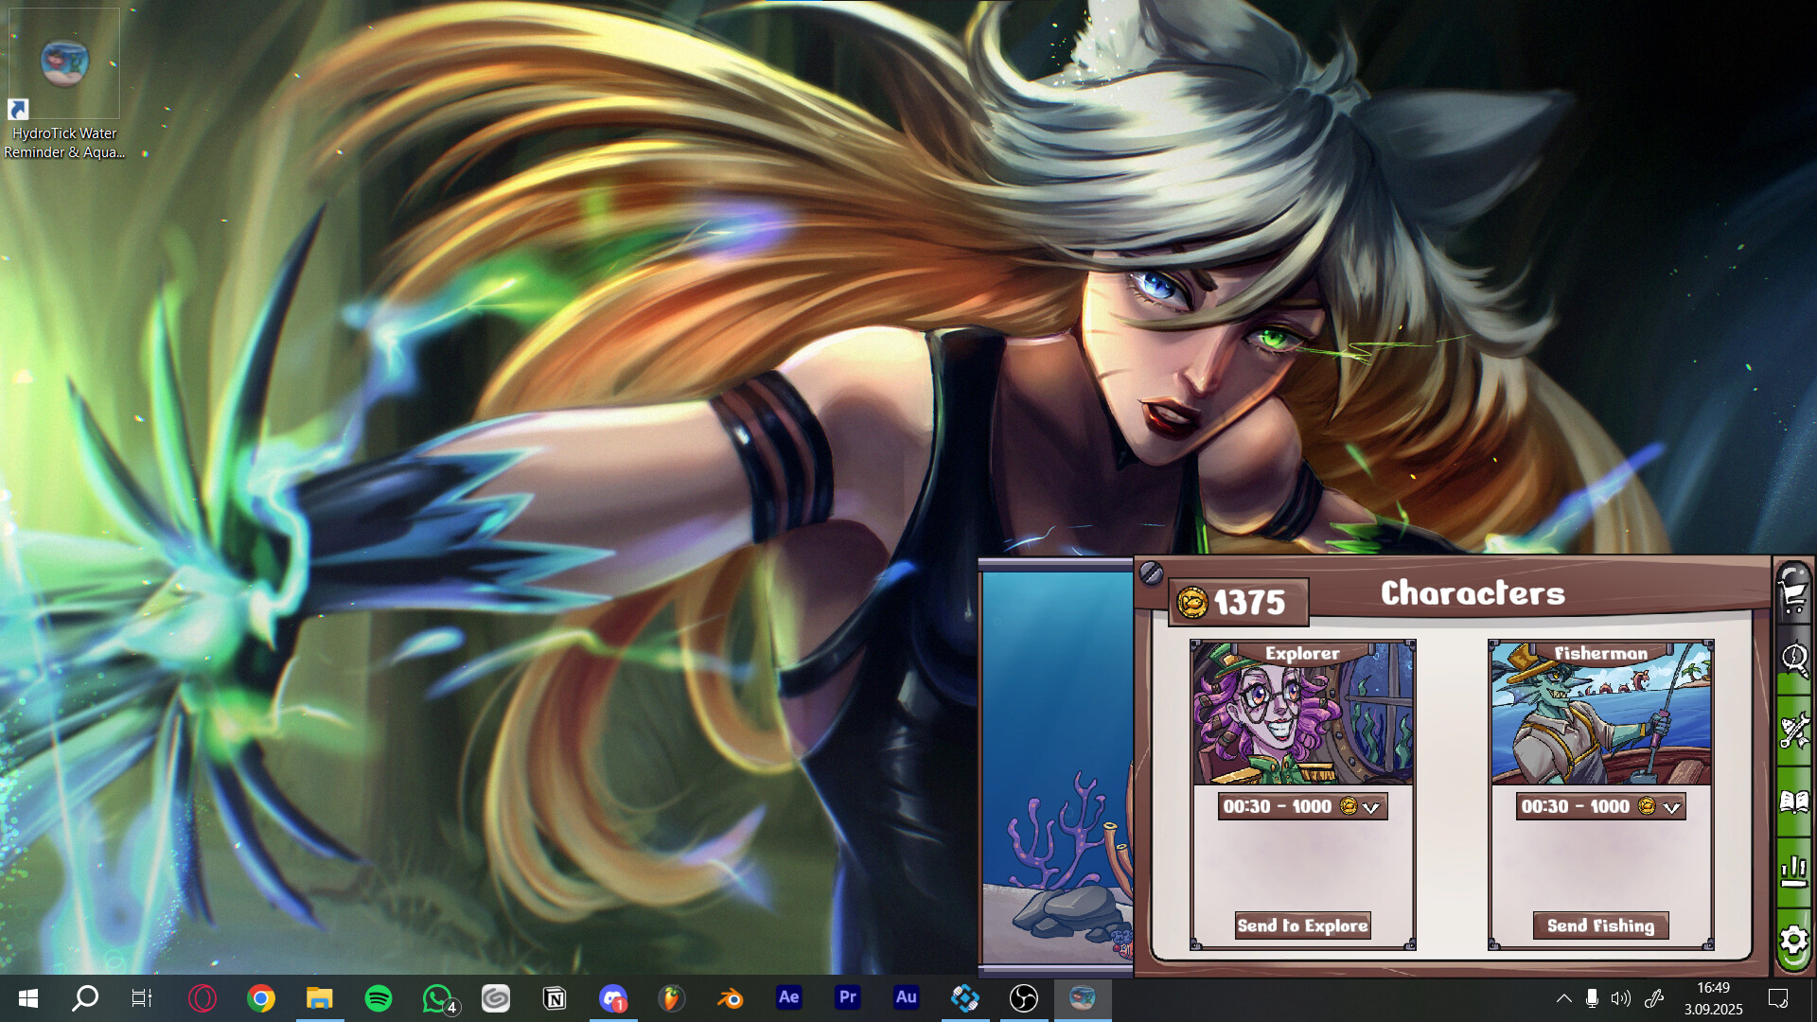Open Spotify from the taskbar
Screen dimensions: 1817x1022
[379, 998]
